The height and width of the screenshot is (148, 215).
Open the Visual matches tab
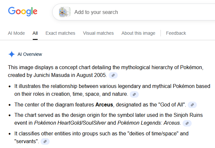[98, 33]
